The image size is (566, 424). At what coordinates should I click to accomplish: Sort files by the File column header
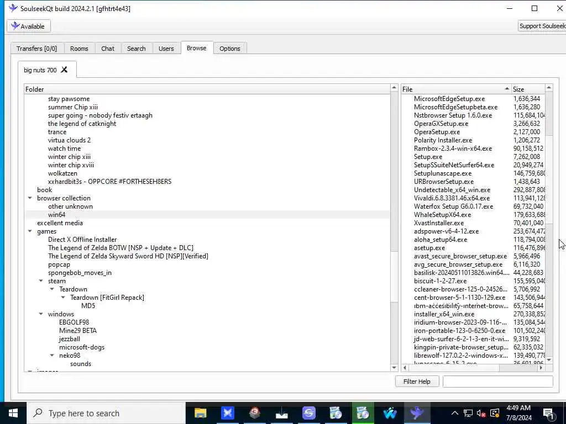[x=456, y=89]
